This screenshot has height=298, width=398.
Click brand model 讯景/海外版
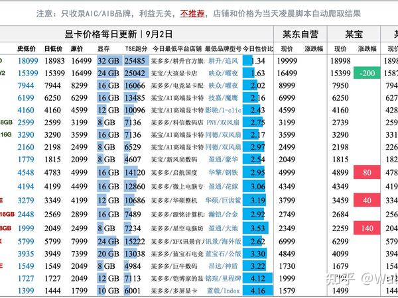pyautogui.click(x=223, y=242)
